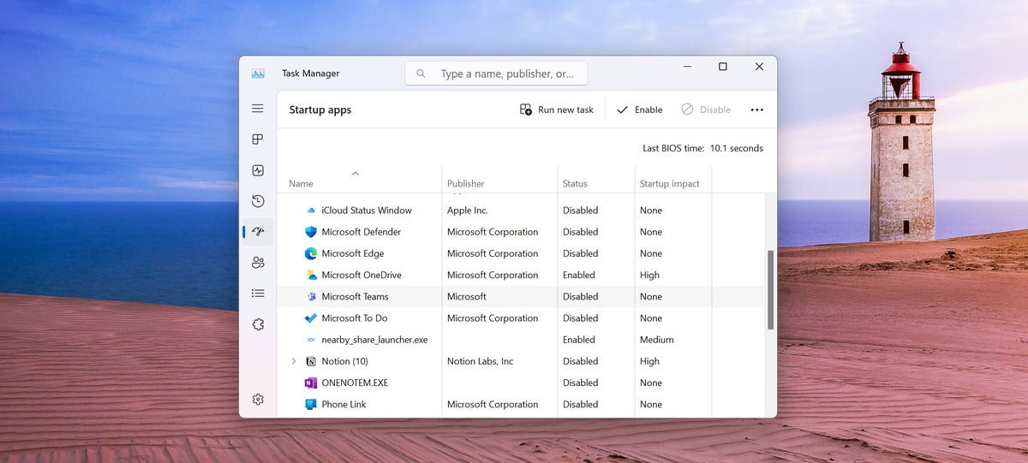This screenshot has height=463, width=1028.
Task: Click Run new task
Action: point(557,110)
